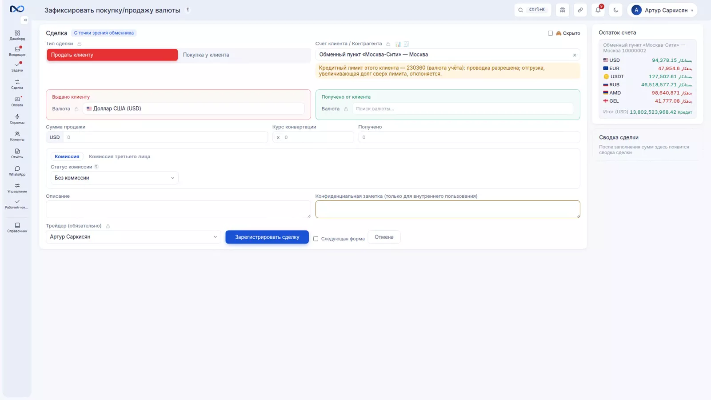The image size is (711, 400).
Task: Click the bar chart icon next to Счет клиента
Action: pyautogui.click(x=398, y=44)
